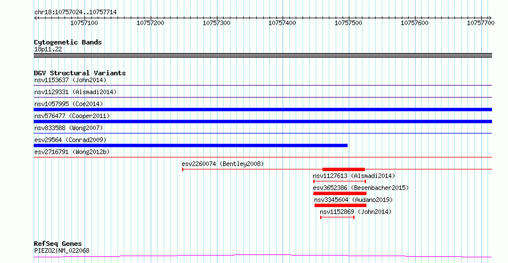Viewport: 508px width, 263px height.
Task: Open variant nsv1057995 (Coe2014)
Action: pyautogui.click(x=68, y=104)
